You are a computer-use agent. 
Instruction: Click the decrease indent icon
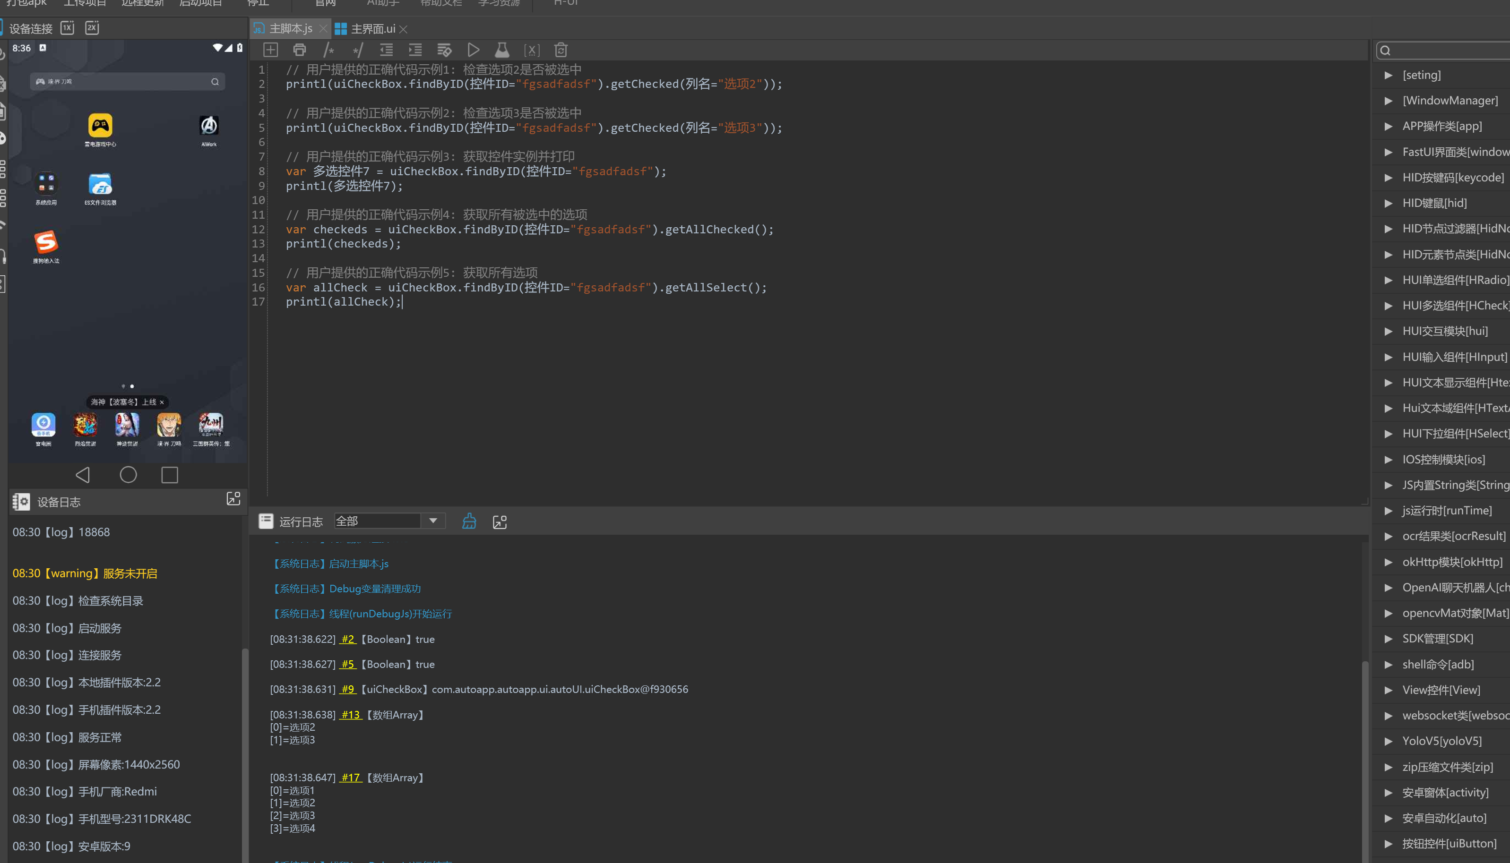coord(387,50)
